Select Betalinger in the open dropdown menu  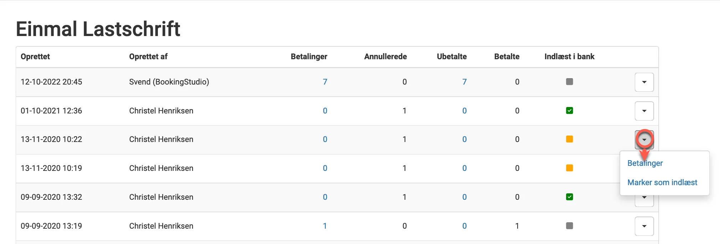coord(645,163)
